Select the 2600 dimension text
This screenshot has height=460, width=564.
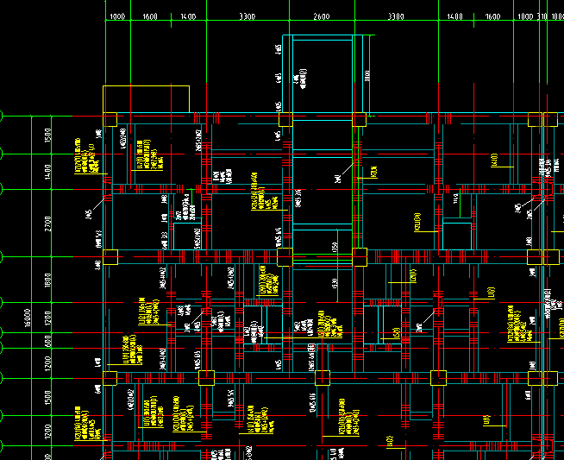coord(321,16)
